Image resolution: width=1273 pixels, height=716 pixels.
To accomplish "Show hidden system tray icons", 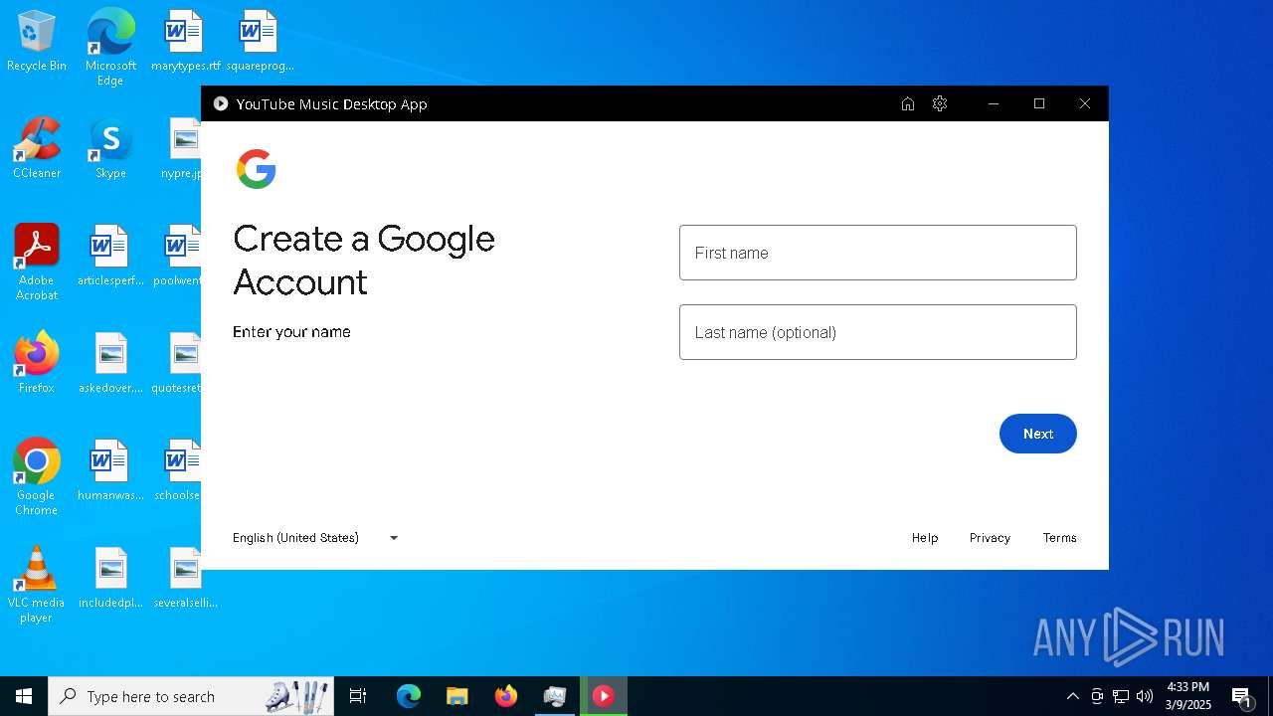I will (1072, 696).
